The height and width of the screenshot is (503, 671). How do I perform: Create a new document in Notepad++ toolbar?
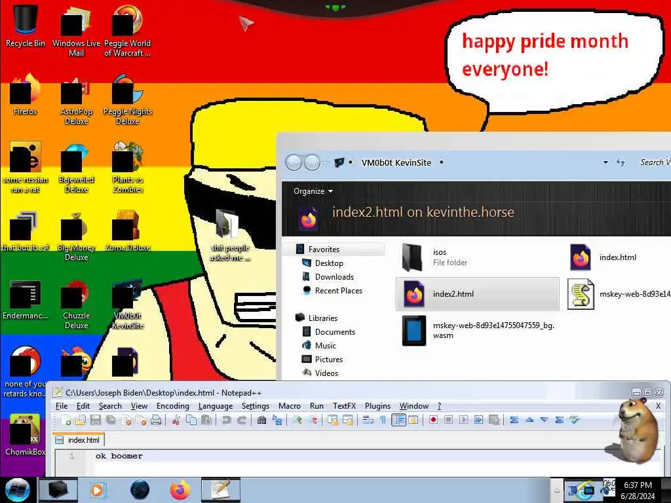click(66, 420)
